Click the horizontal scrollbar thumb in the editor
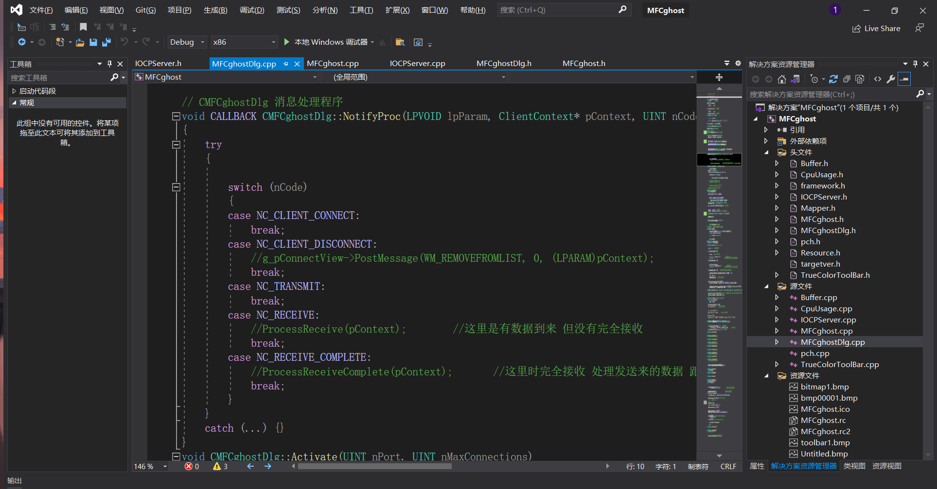937x489 pixels. (374, 467)
